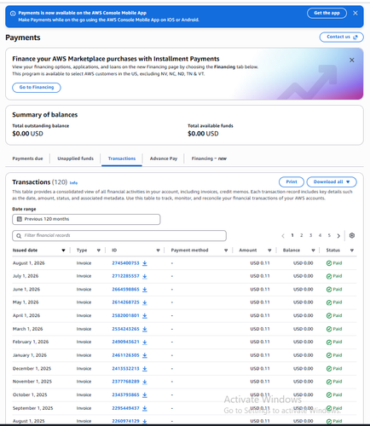Sort by Payment method column arrow
This screenshot has width=370, height=426.
pos(226,250)
